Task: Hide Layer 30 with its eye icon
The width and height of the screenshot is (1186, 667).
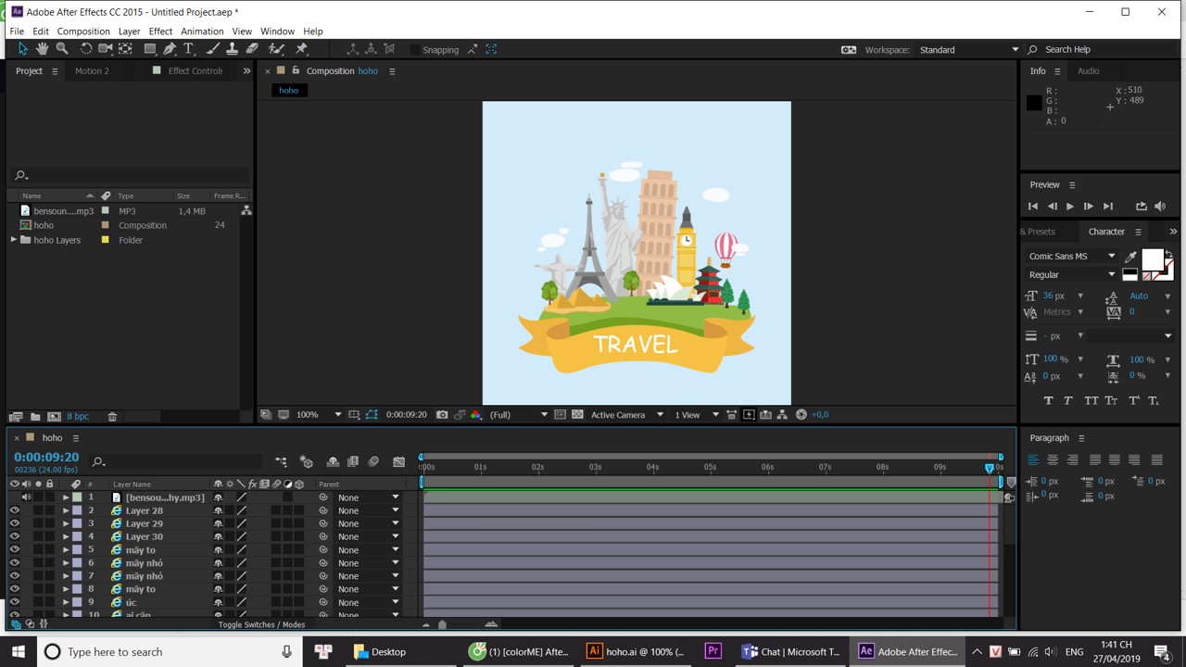Action: click(14, 536)
